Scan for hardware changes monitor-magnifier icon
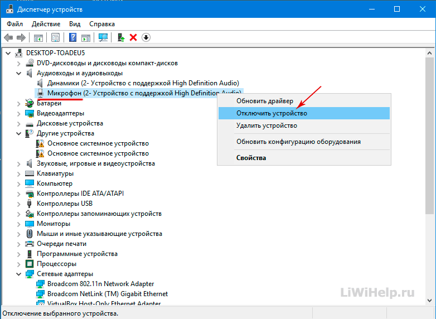The width and height of the screenshot is (436, 319). click(103, 37)
